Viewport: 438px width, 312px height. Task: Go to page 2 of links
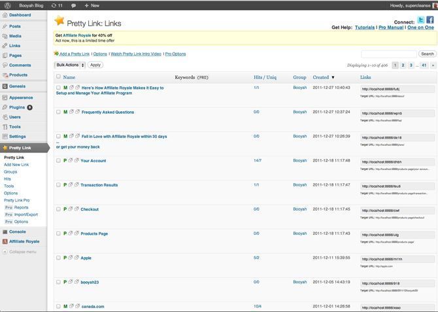pos(403,65)
